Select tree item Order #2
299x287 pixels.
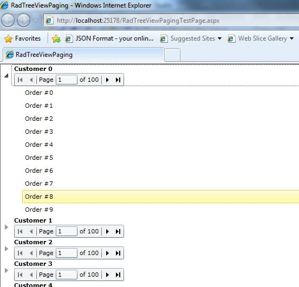click(39, 119)
